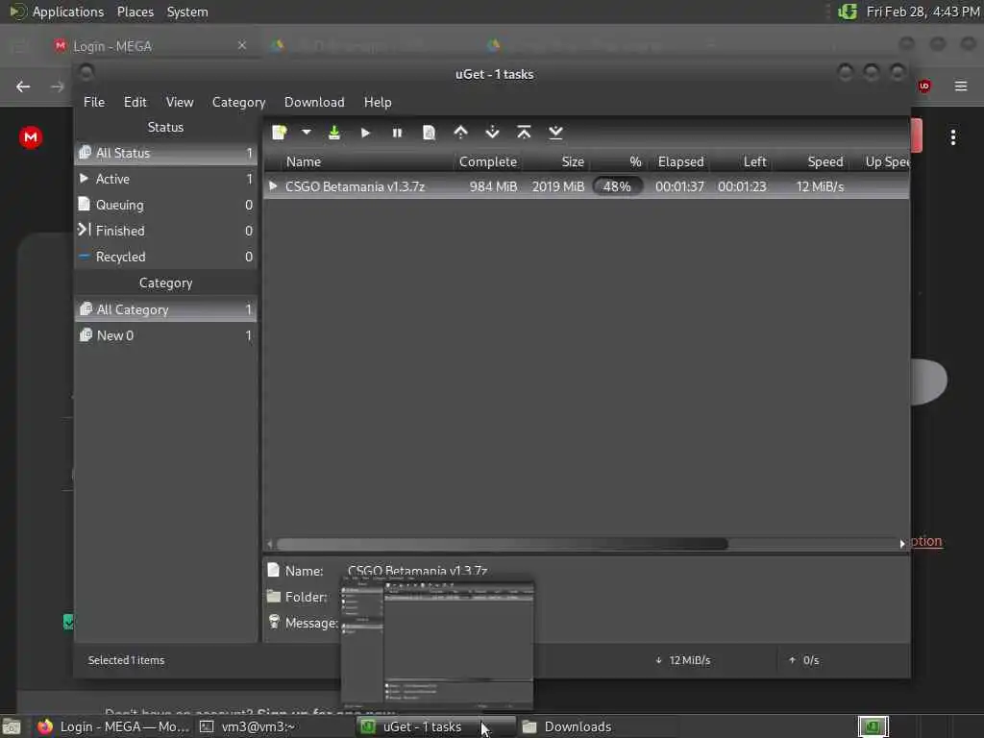Screen dimensions: 984x738
Task: Click the Message icon in summary panel
Action: (x=274, y=622)
